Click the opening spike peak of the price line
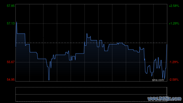This screenshot has height=103, width=183. coord(17,22)
